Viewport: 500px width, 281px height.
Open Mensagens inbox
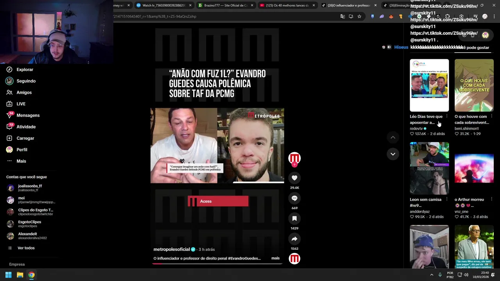28,115
